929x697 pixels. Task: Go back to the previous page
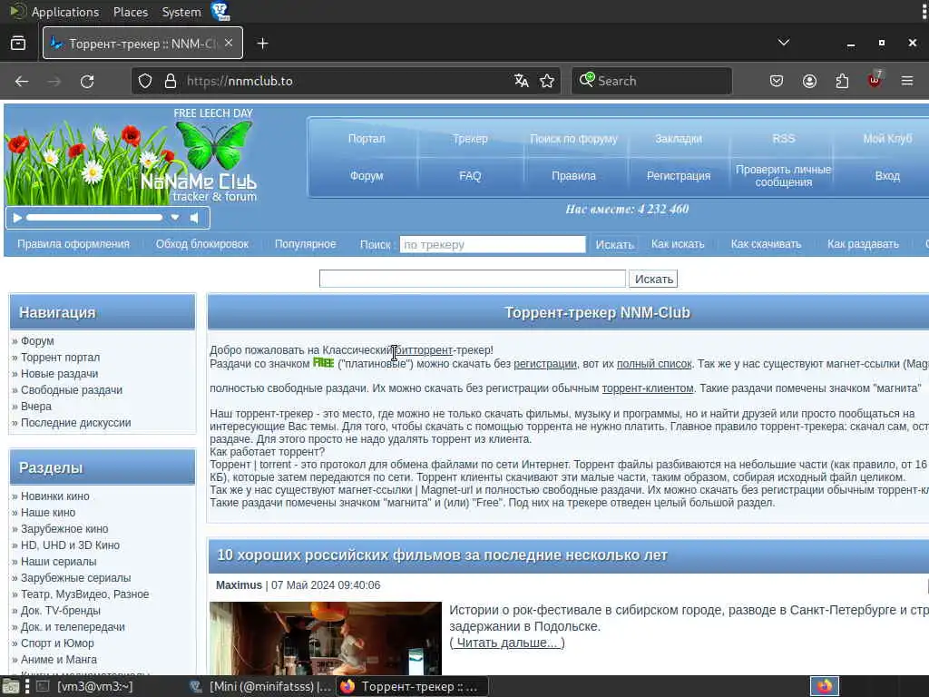pos(22,81)
